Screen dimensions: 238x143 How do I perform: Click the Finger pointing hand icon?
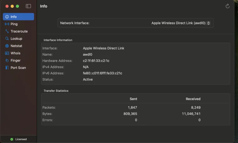pyautogui.click(x=7, y=60)
